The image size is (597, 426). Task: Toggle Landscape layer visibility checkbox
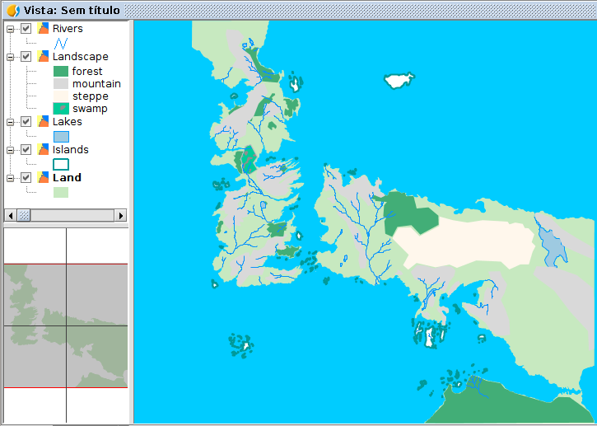(x=26, y=57)
